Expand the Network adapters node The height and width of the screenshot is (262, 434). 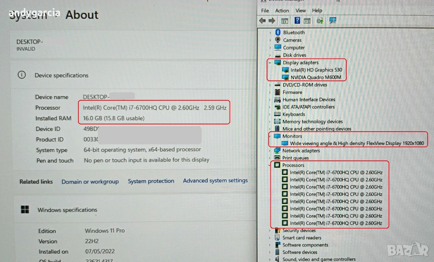(270, 151)
